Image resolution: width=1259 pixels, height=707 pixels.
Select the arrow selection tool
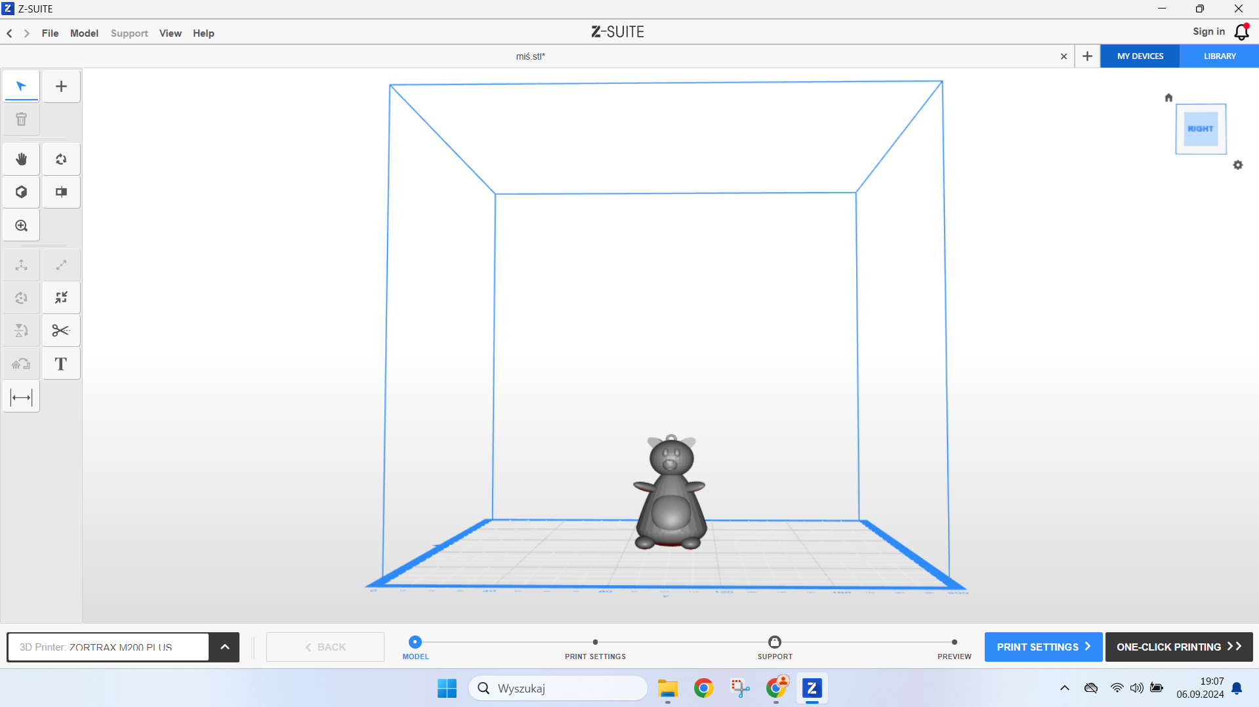(x=21, y=86)
